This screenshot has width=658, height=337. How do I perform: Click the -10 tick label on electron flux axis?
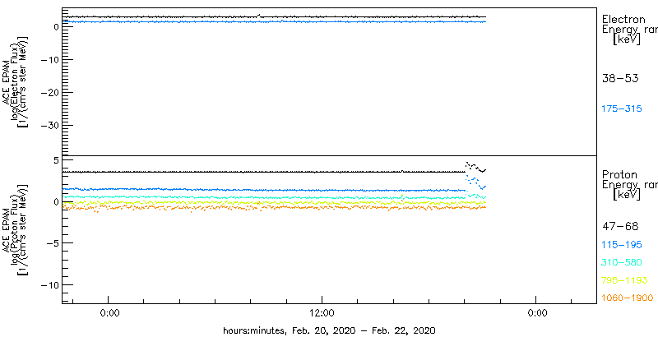click(x=50, y=59)
